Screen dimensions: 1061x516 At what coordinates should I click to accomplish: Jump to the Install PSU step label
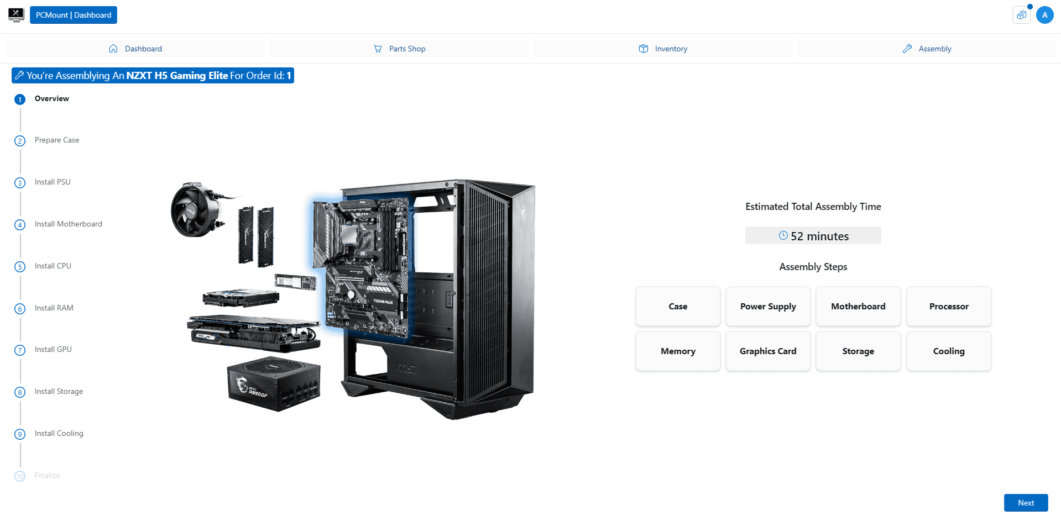pos(53,182)
